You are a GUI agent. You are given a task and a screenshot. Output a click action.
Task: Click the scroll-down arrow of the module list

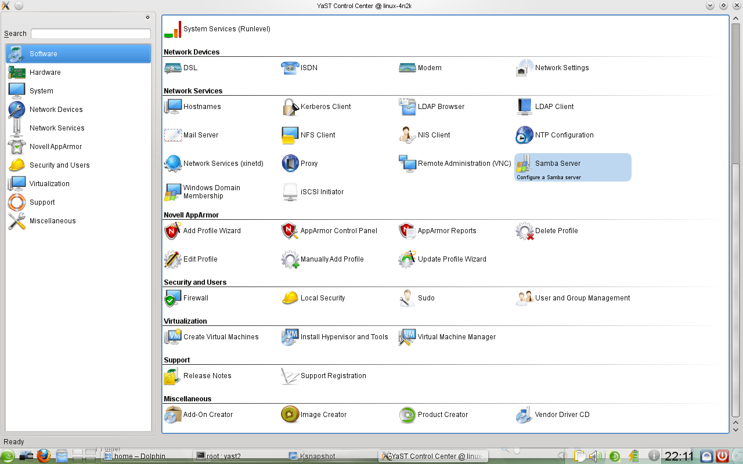coord(736,430)
